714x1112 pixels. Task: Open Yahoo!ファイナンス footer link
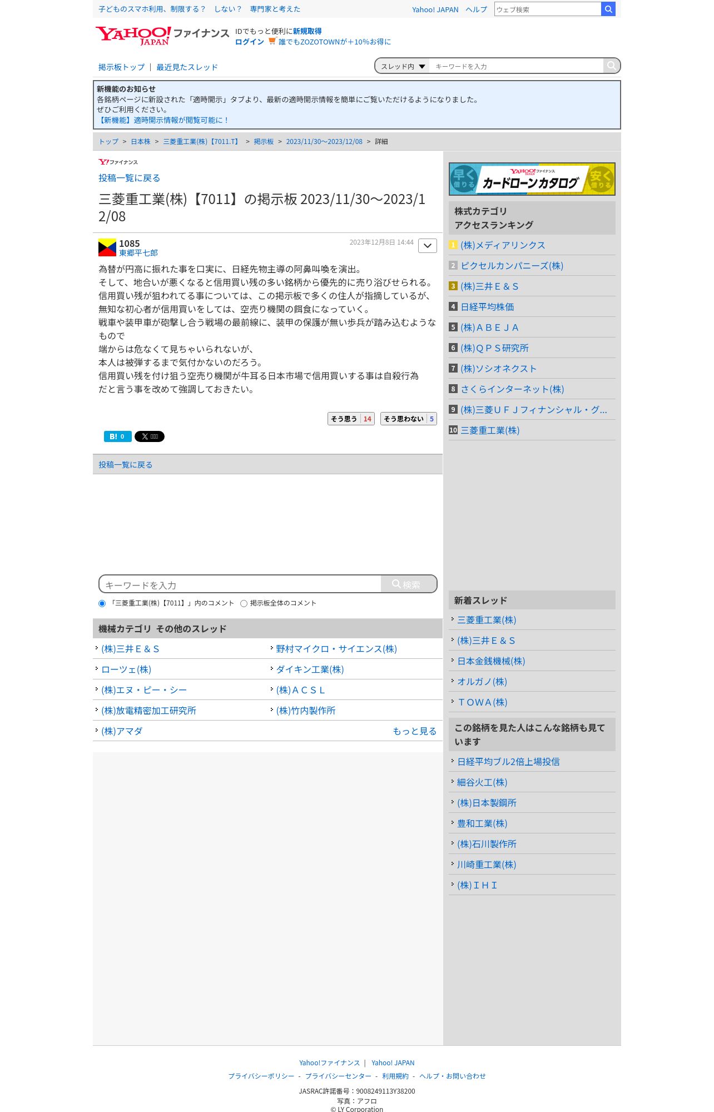tap(329, 1063)
